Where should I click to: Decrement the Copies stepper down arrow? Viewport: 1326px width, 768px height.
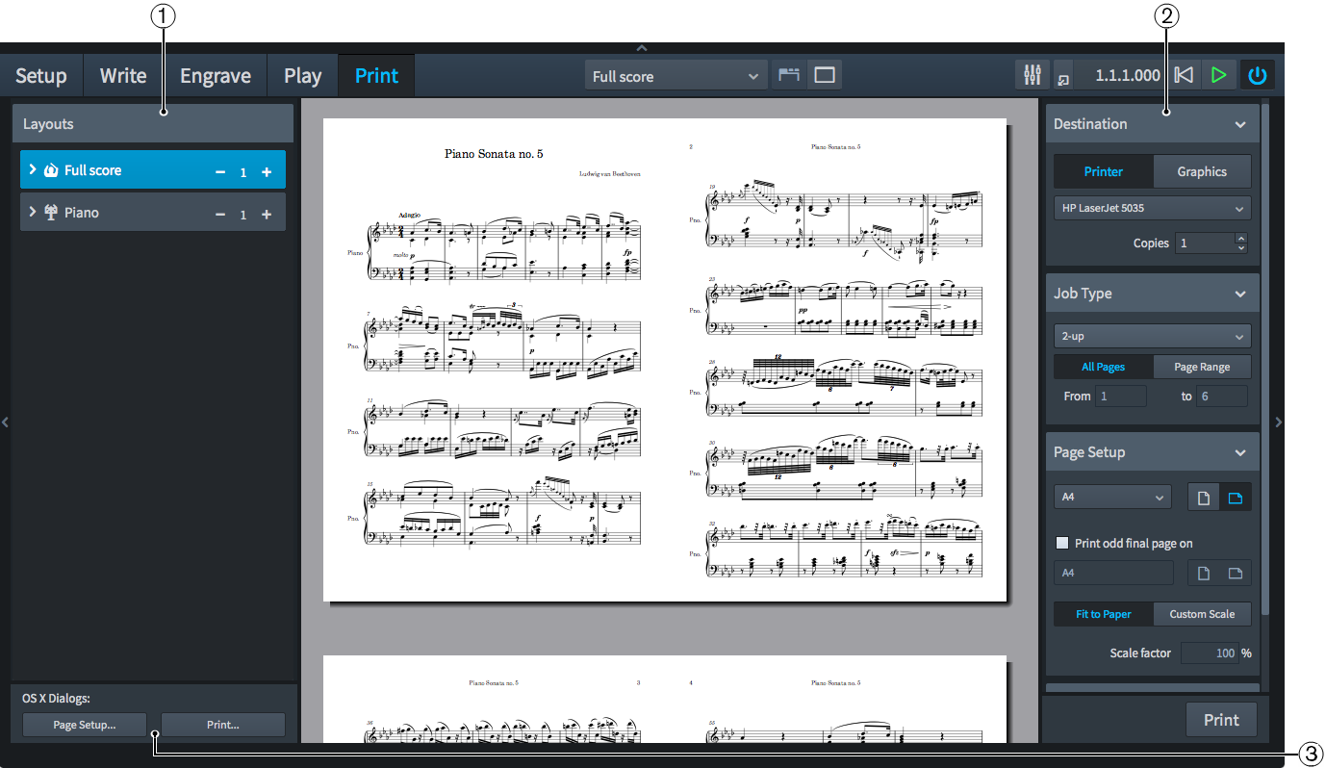[1241, 248]
